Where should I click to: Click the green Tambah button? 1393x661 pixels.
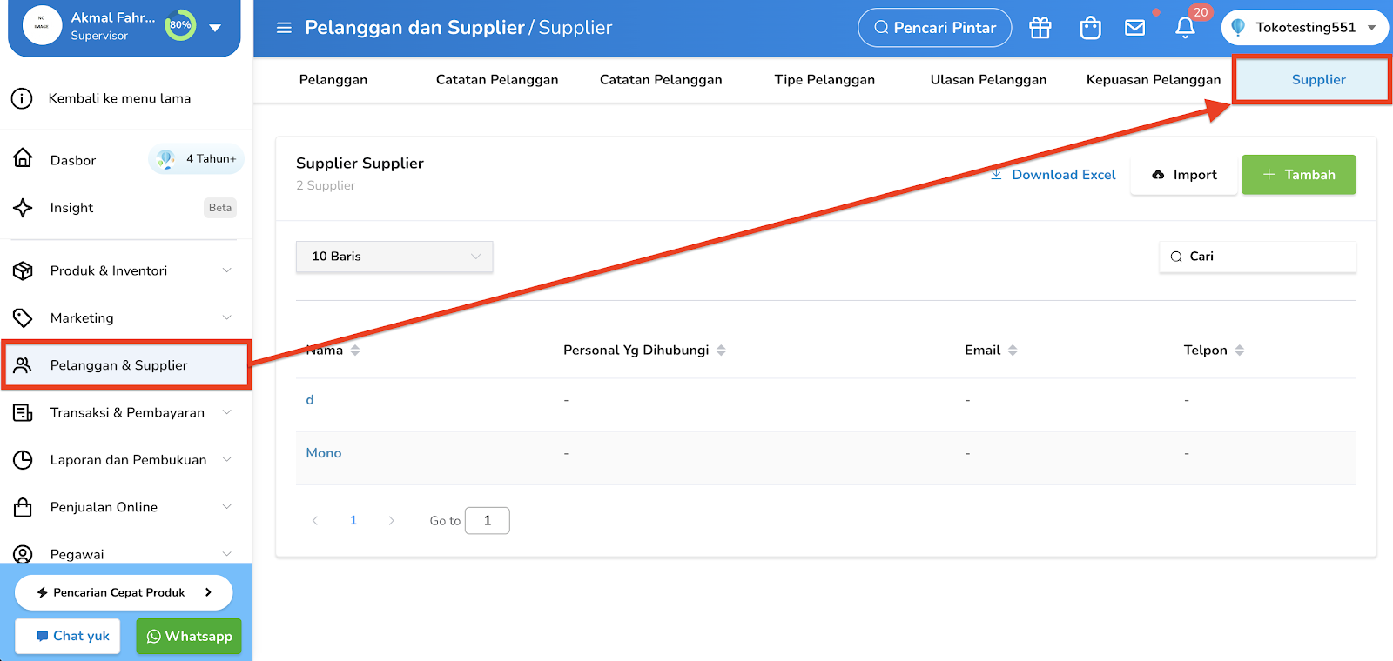point(1298,175)
